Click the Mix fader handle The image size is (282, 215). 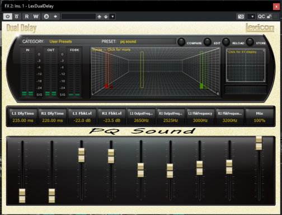coord(259,143)
